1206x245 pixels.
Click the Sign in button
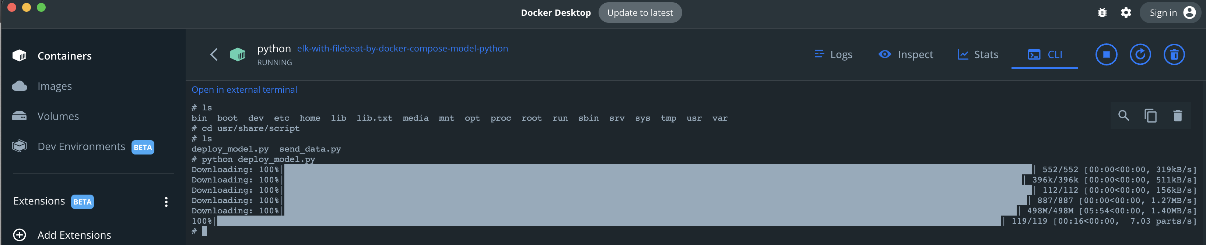point(1170,13)
